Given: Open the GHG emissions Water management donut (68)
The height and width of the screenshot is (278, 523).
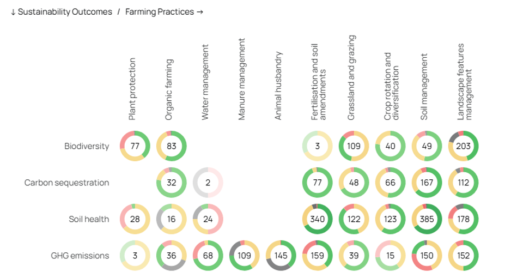Looking at the screenshot, I should 208,256.
